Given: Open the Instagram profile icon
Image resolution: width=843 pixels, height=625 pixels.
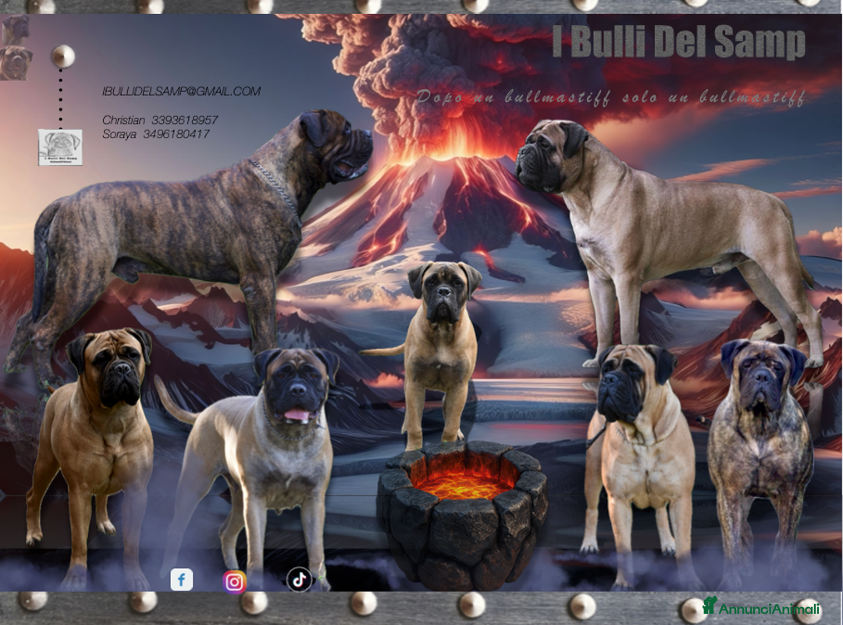Looking at the screenshot, I should [234, 582].
